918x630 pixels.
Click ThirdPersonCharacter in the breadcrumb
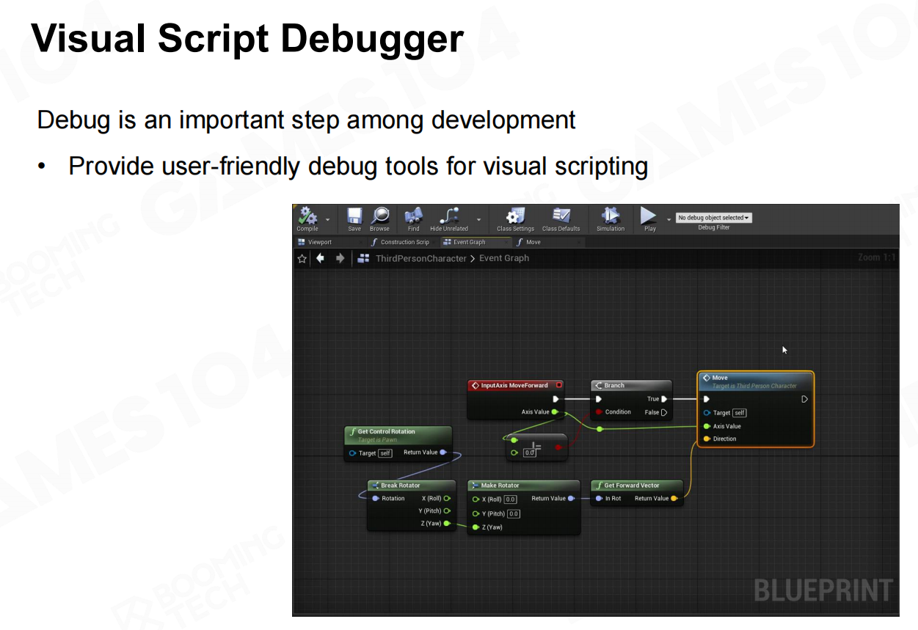420,258
